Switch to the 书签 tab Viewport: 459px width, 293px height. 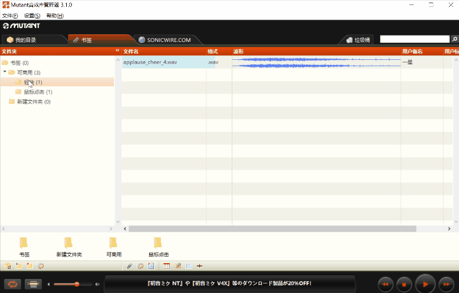point(87,40)
